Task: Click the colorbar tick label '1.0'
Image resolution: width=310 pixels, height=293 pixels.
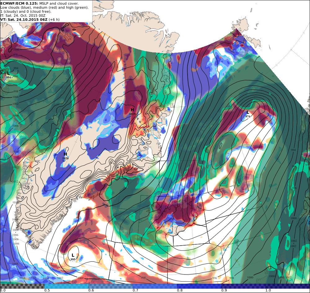Action: (x=268, y=291)
